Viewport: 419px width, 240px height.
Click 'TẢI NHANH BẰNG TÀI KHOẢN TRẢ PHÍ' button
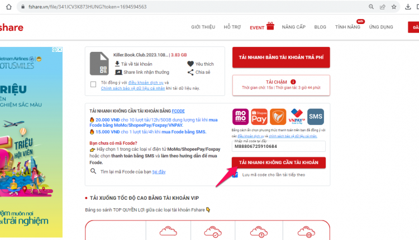(281, 57)
